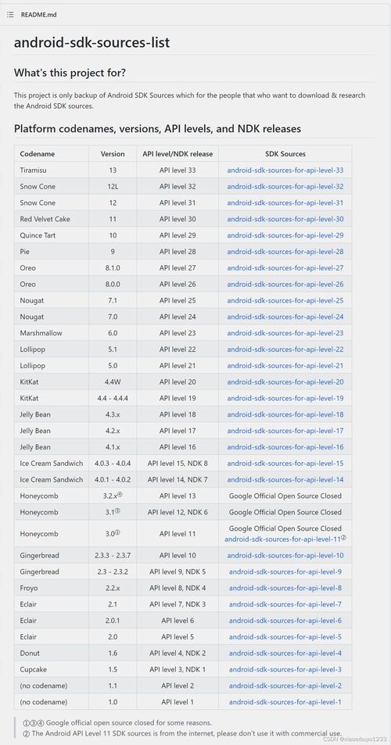Open android-sdk-sources-for-api-level-32 link
391x745 pixels.
[x=285, y=186]
